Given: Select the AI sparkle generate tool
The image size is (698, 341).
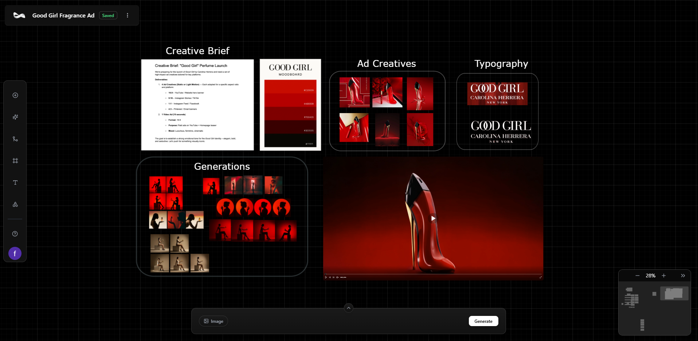Looking at the screenshot, I should pyautogui.click(x=15, y=117).
